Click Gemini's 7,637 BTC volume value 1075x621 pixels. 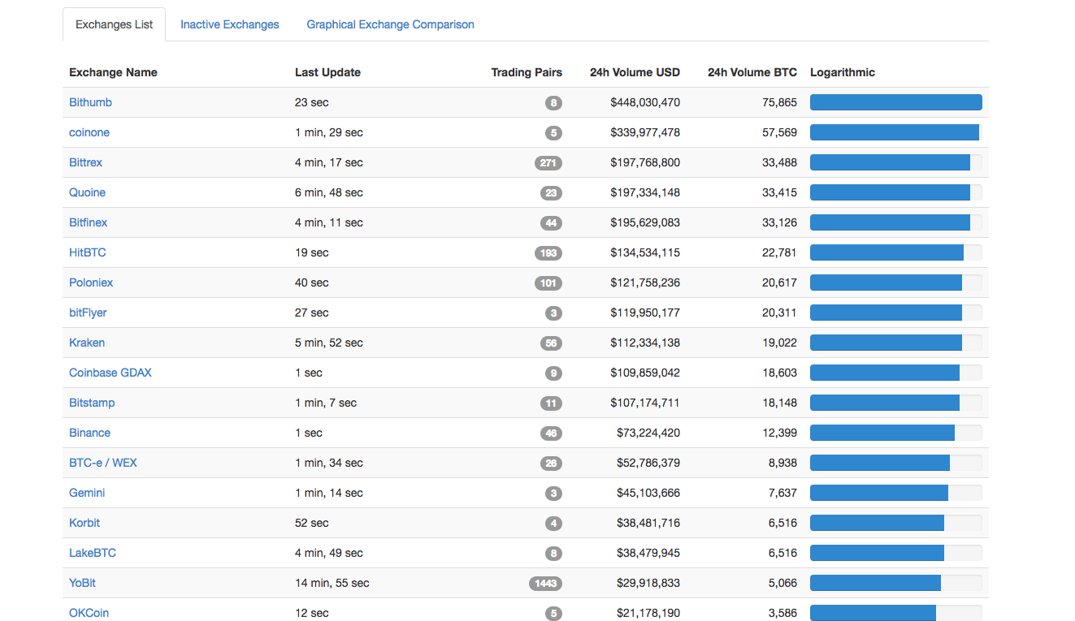782,493
